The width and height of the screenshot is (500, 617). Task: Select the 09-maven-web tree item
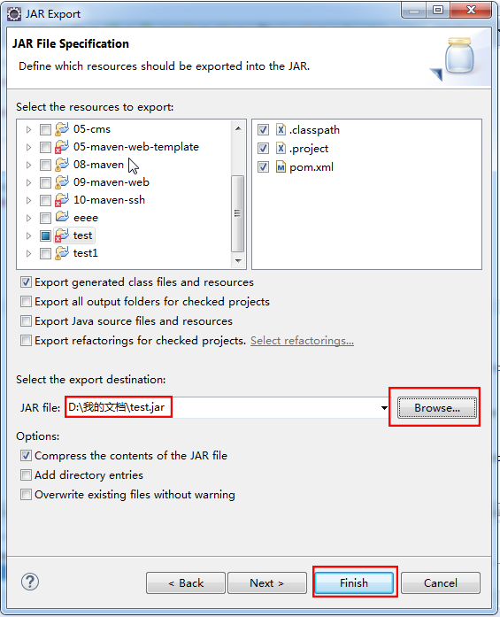(112, 182)
